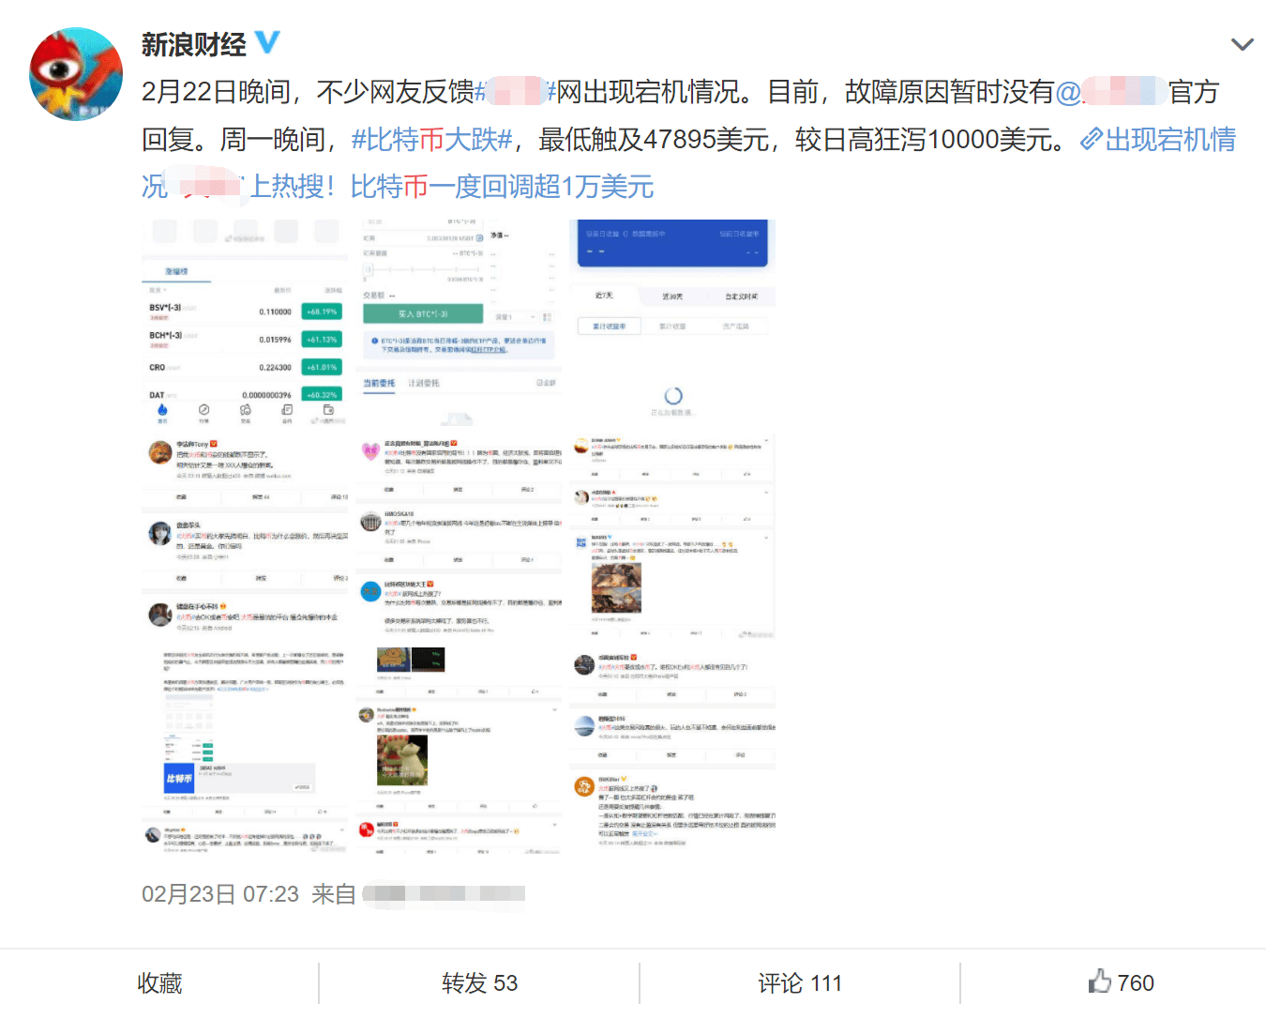This screenshot has width=1266, height=1019.
Task: Click 转发 53 to repost
Action: coord(479,983)
